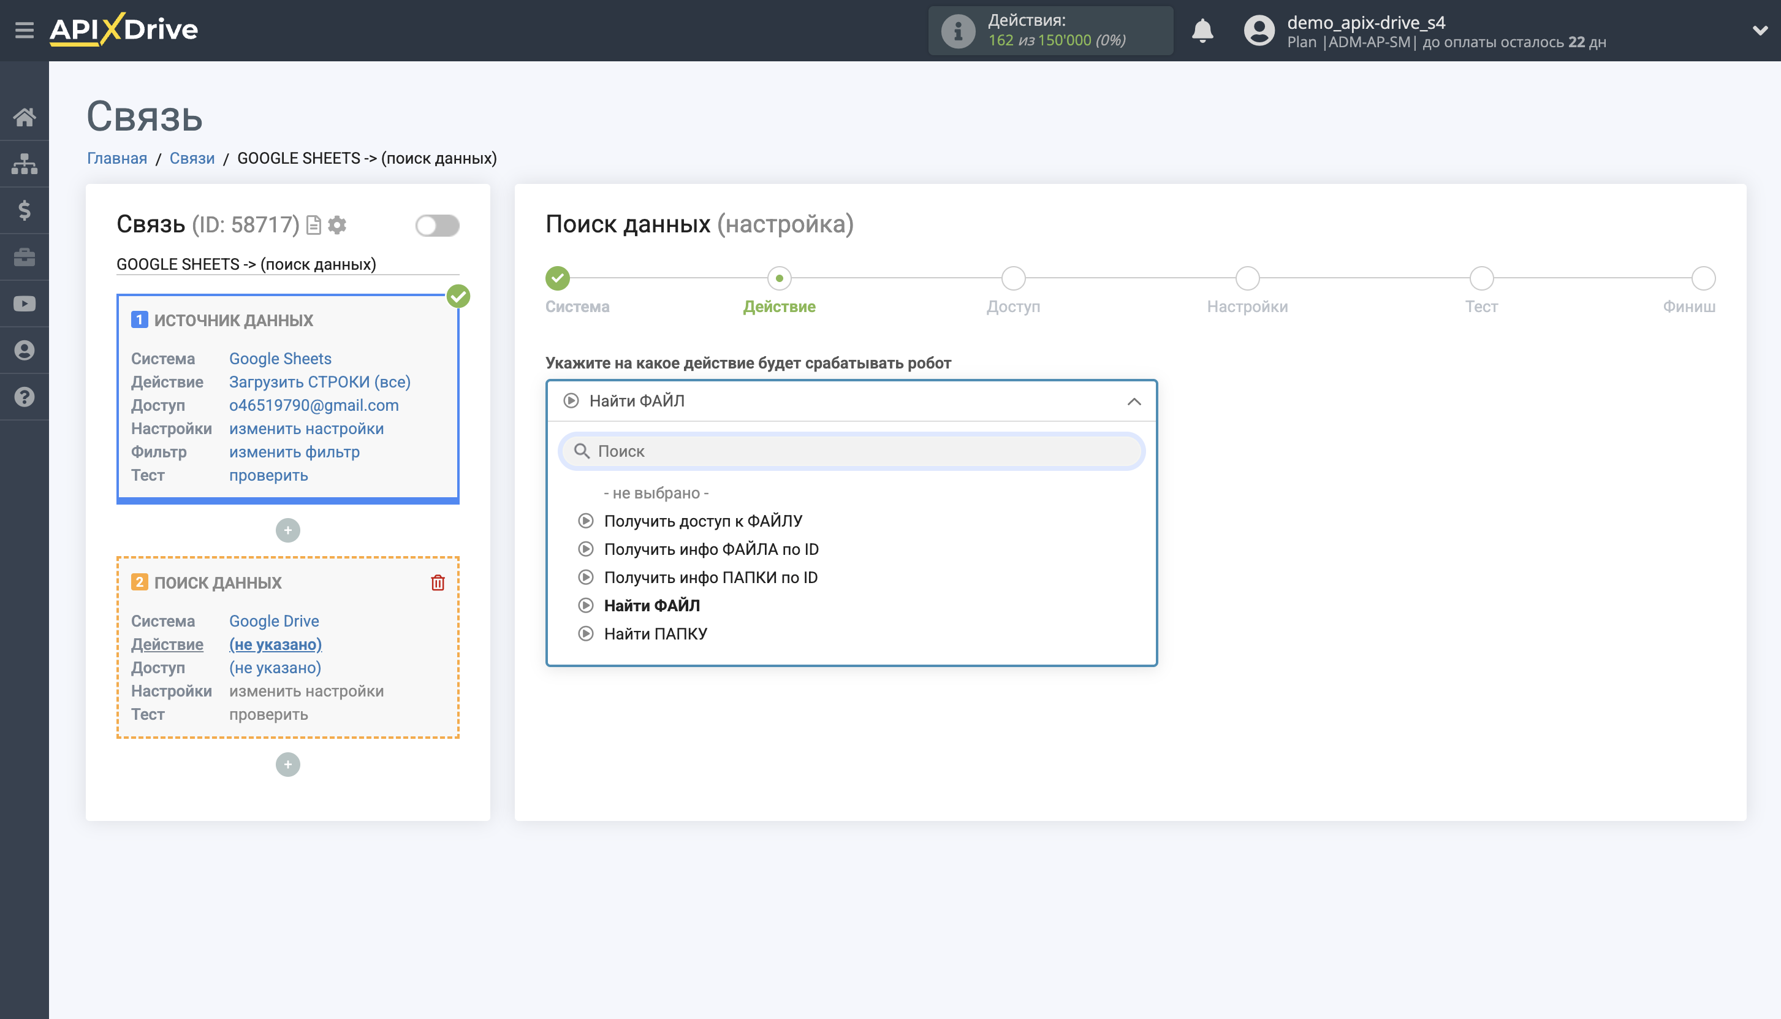Open the Связи breadcrumb link
Image resolution: width=1781 pixels, height=1019 pixels.
pos(192,158)
